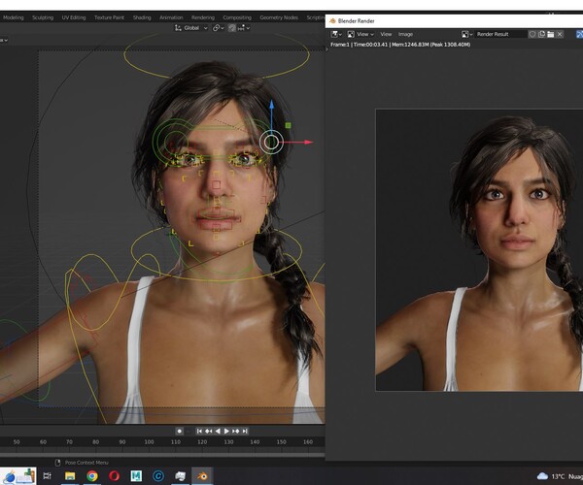Switch to Compositing workspace tab

(237, 17)
